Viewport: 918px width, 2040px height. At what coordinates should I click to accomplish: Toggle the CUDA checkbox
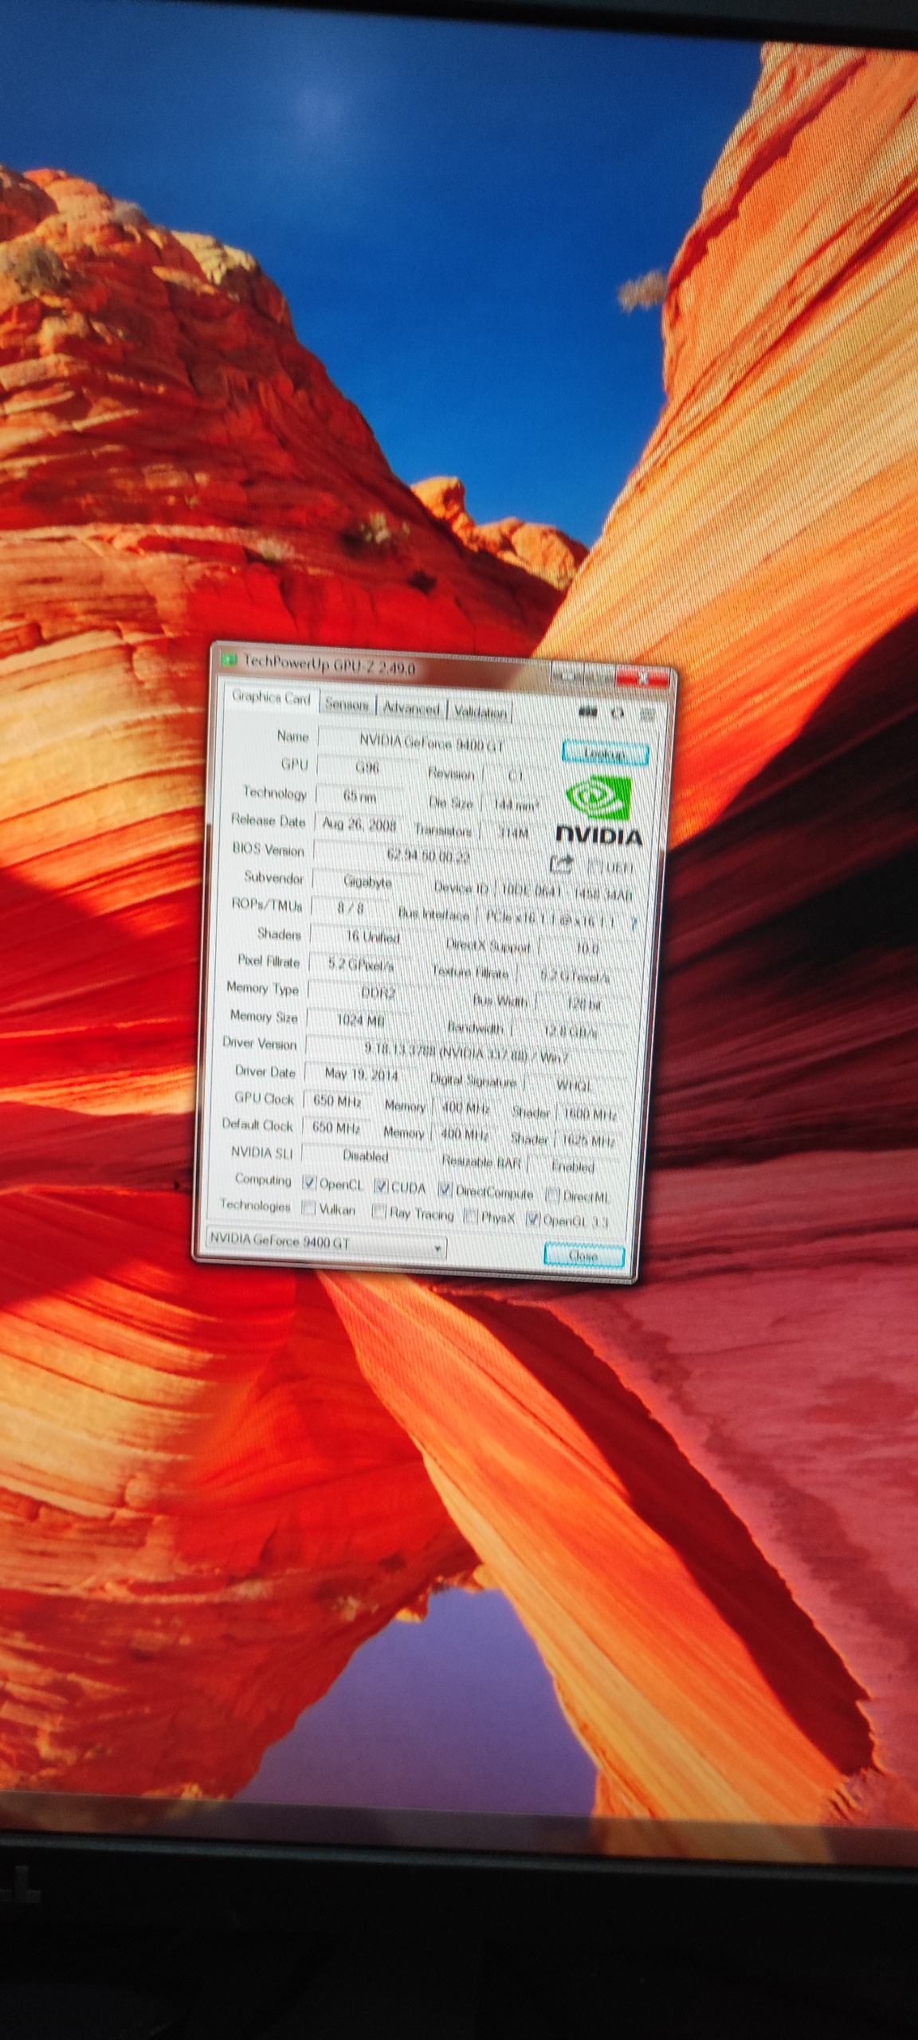[381, 1187]
